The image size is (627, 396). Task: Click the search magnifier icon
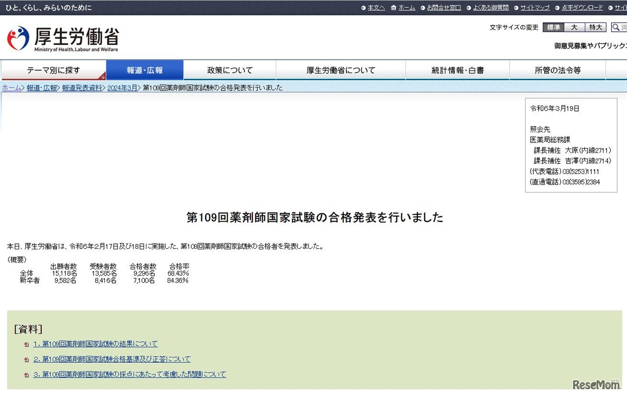tap(616, 27)
